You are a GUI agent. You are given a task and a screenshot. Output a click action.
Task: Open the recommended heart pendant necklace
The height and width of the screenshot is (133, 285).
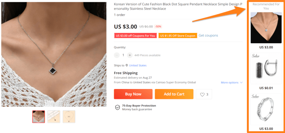click(x=266, y=28)
